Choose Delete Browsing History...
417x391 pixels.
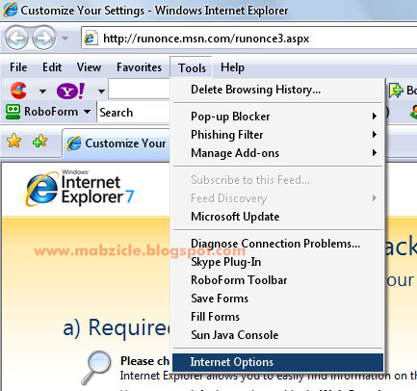tap(277, 90)
